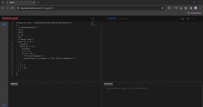Click the AxiOS title

112,18
